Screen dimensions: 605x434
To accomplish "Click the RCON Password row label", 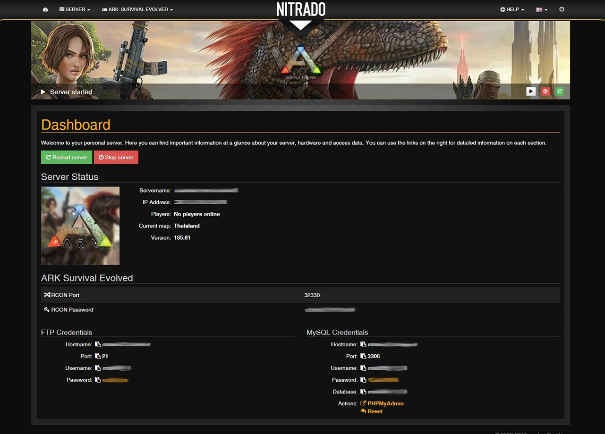I will (69, 310).
